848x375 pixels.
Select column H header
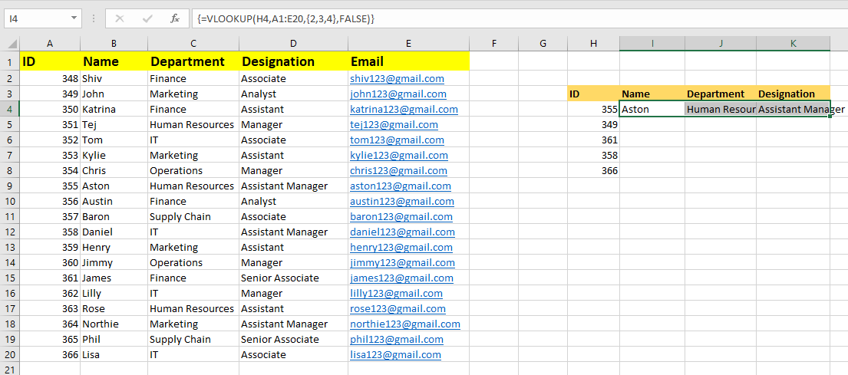coord(593,44)
